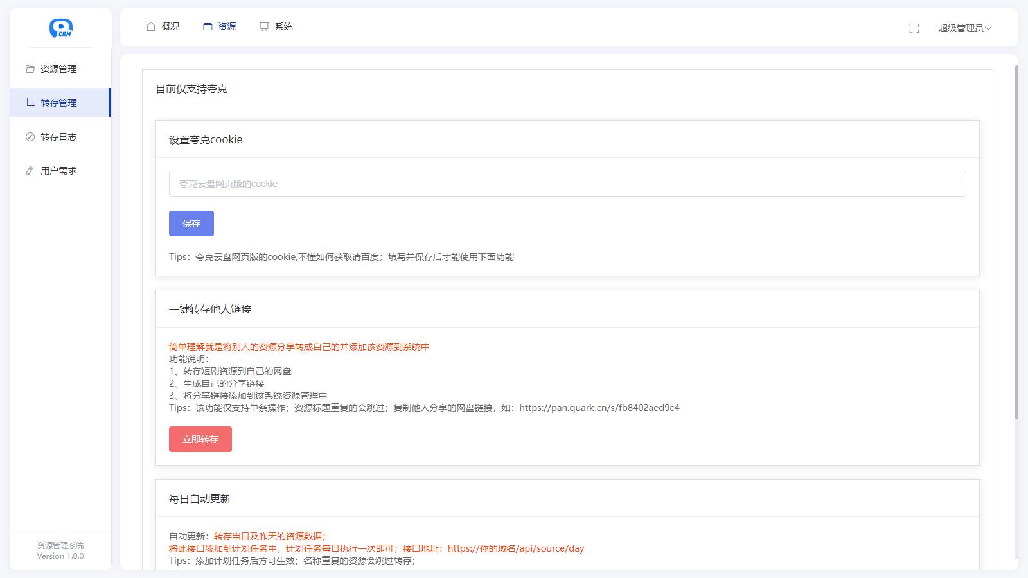Click the CRM logo in the sidebar
1028x578 pixels.
click(x=60, y=28)
